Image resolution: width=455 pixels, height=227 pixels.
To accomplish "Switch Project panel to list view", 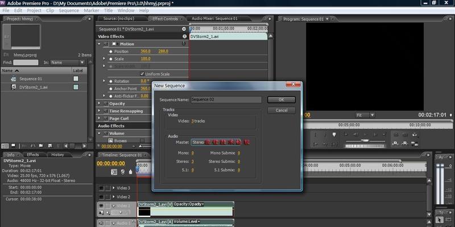I will coord(5,146).
